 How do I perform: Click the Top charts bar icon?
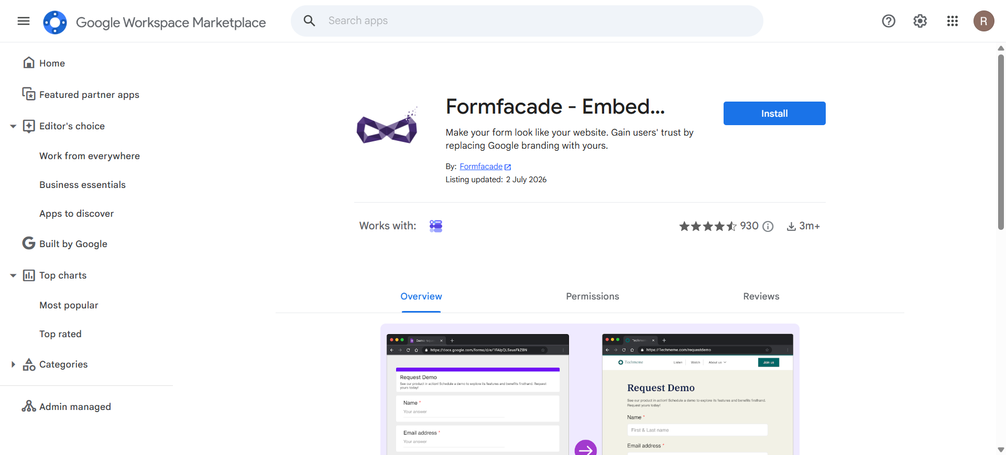click(x=29, y=275)
